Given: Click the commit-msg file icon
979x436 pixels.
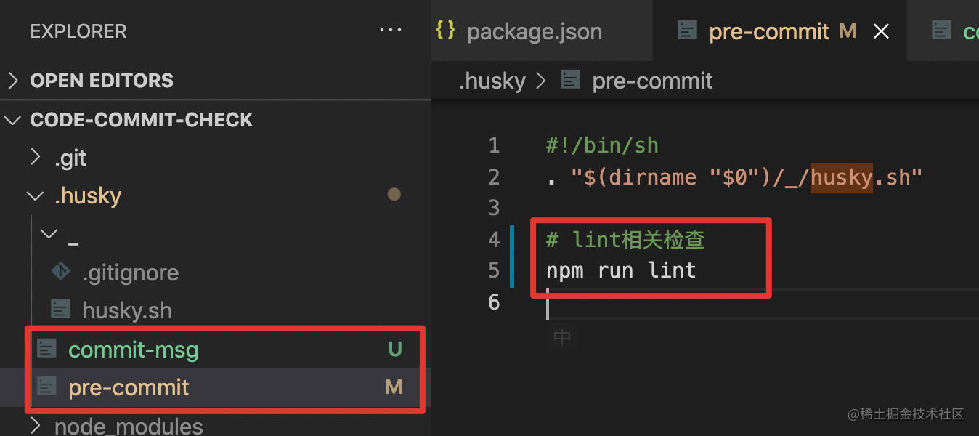Looking at the screenshot, I should coord(46,348).
